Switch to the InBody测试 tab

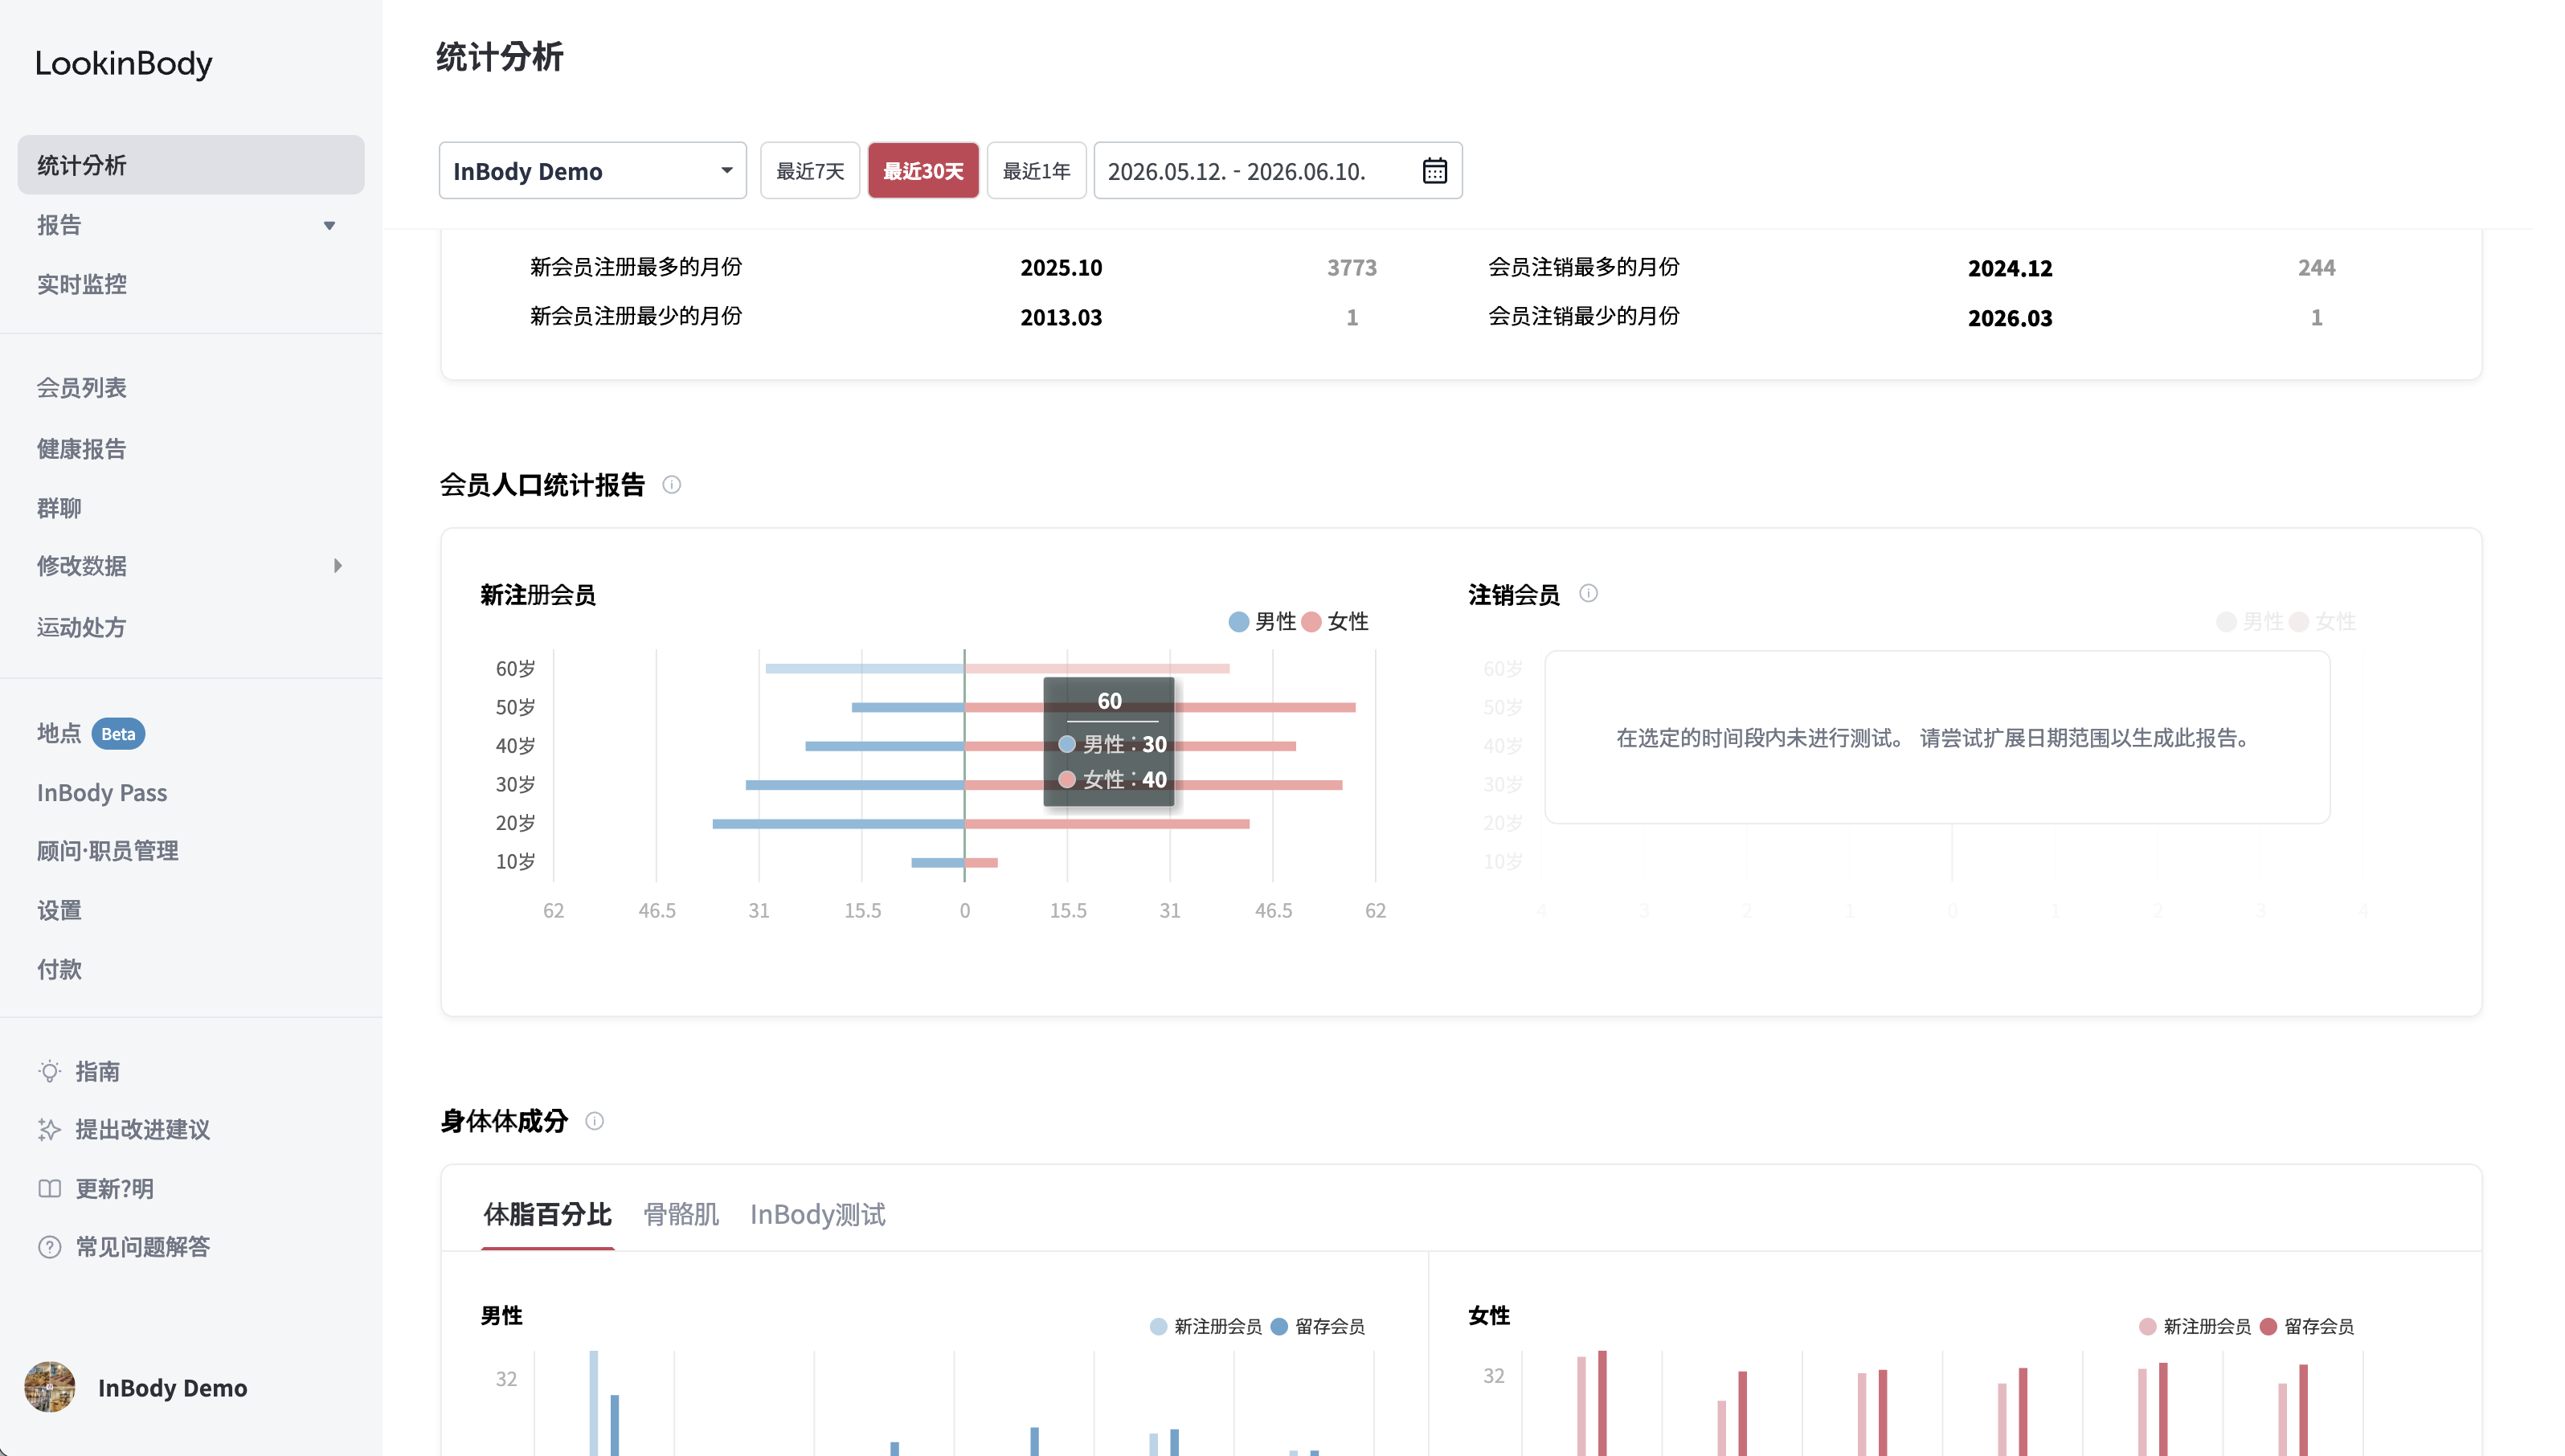pos(817,1215)
